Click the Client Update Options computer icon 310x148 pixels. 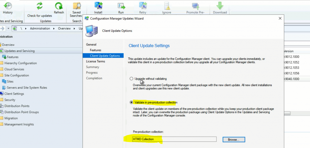point(91,31)
